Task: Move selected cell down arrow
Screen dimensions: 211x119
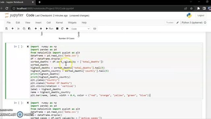Action: tap(41, 29)
